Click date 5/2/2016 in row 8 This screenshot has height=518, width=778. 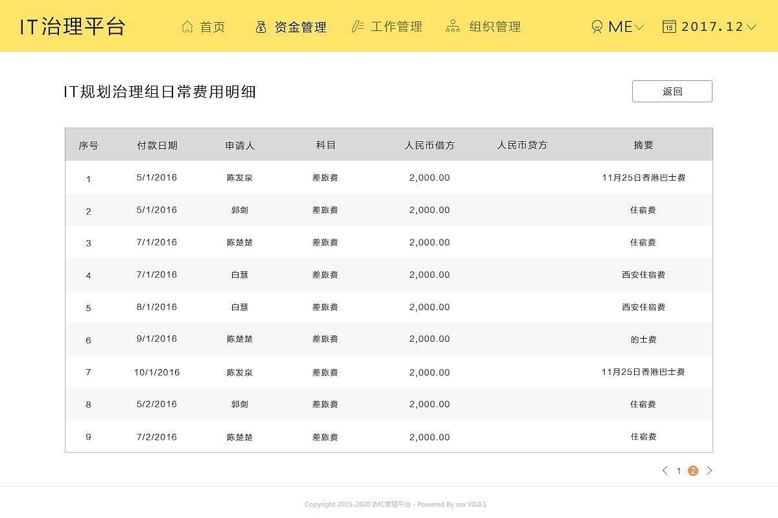pyautogui.click(x=157, y=404)
